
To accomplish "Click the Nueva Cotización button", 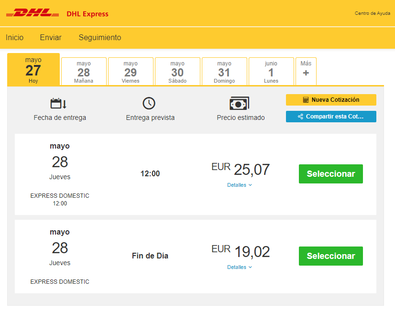I will point(331,100).
